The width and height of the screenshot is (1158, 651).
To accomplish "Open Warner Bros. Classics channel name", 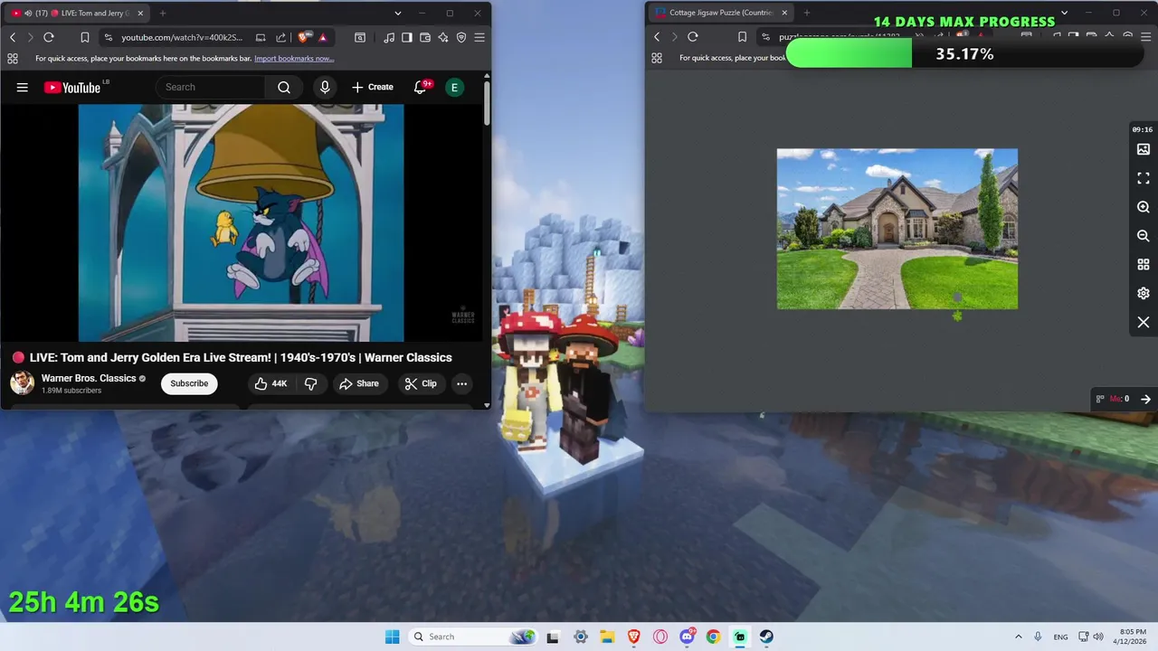I will click(89, 378).
